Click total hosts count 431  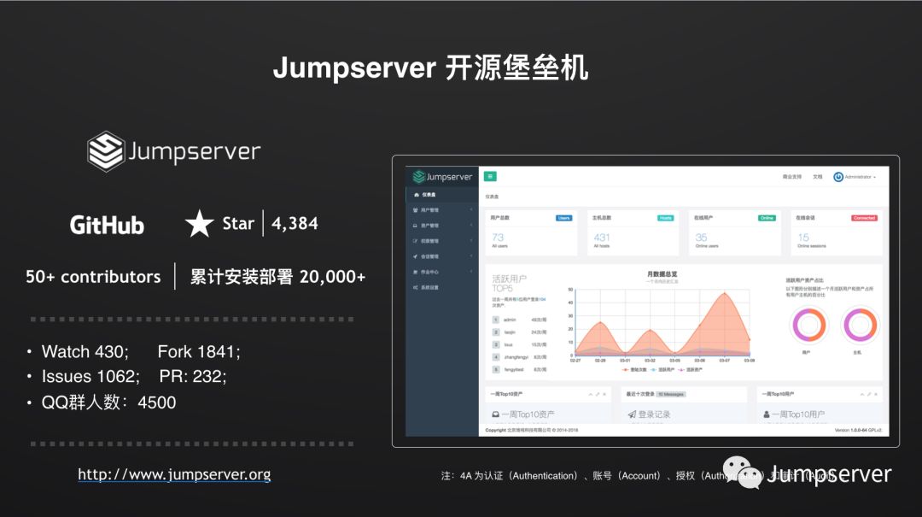[602, 238]
